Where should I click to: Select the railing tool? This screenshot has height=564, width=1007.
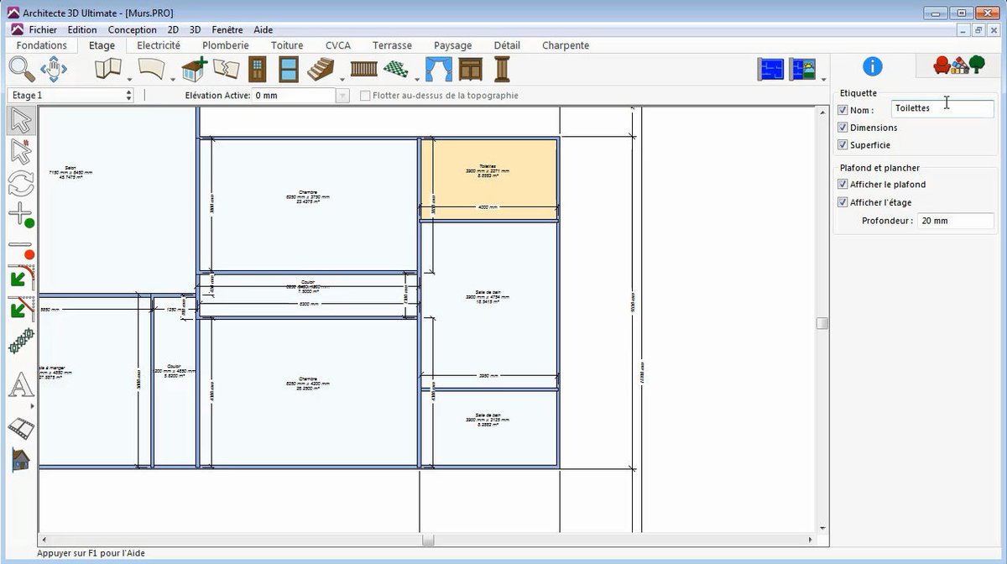pyautogui.click(x=364, y=69)
